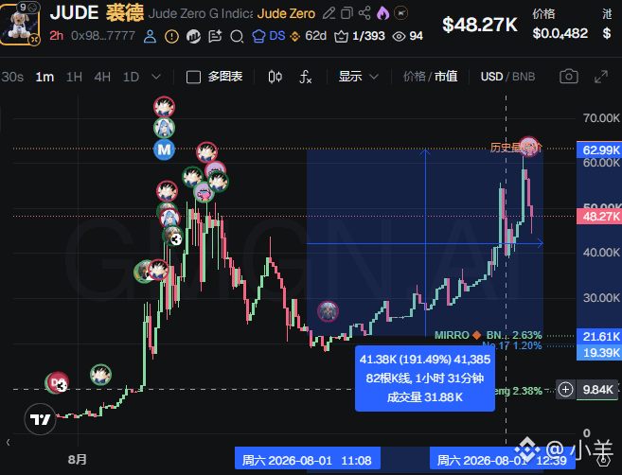622x475 pixels.
Task: View the orange warning exclamation icon
Action: (x=171, y=37)
